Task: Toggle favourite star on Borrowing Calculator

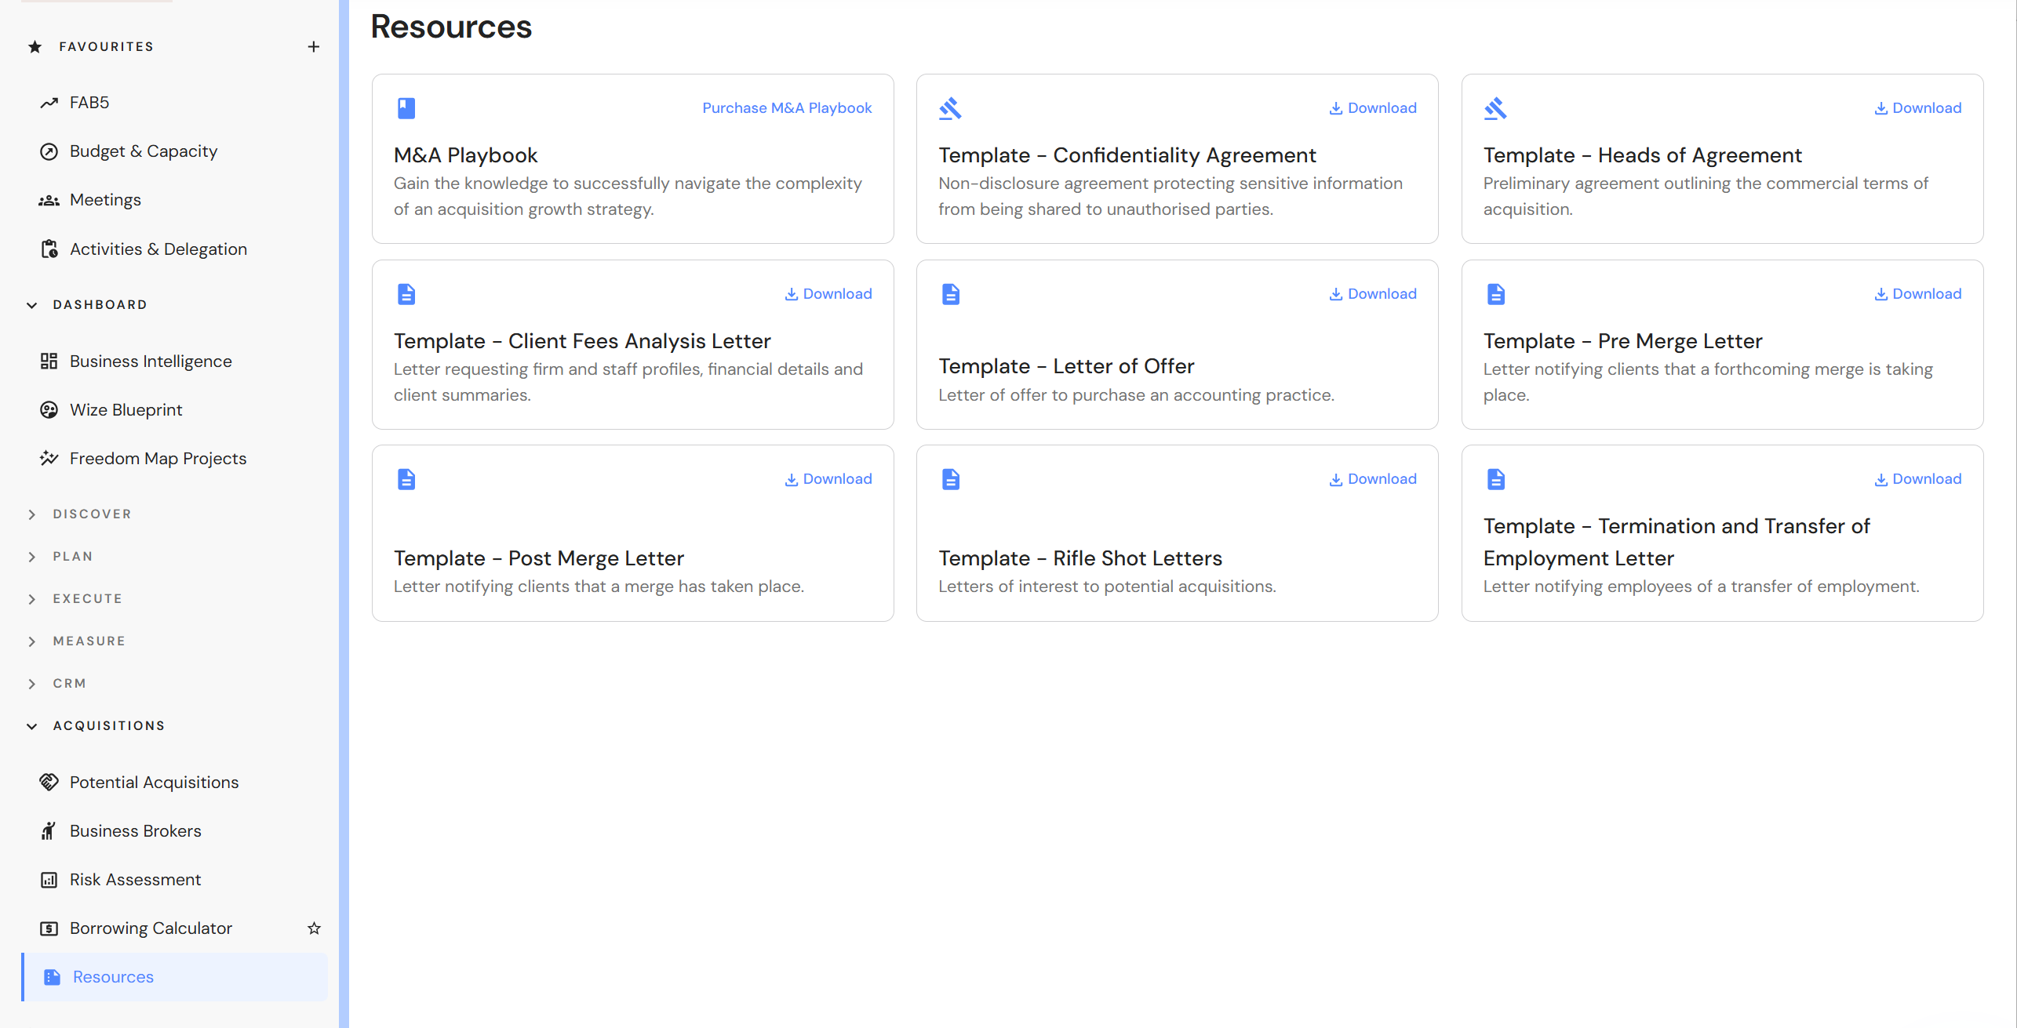Action: point(314,928)
